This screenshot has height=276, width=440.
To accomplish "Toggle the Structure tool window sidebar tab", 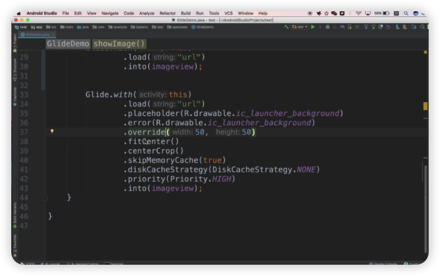I will [15, 70].
